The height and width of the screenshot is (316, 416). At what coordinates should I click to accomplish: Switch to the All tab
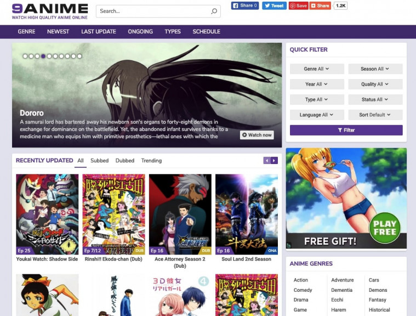[81, 161]
